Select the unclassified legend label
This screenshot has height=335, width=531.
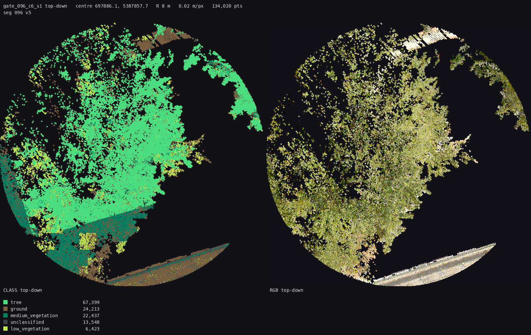(27, 322)
